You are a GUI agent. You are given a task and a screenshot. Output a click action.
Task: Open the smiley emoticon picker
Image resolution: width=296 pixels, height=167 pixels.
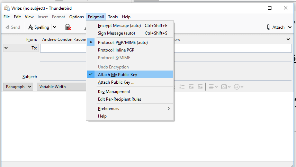click(239, 87)
